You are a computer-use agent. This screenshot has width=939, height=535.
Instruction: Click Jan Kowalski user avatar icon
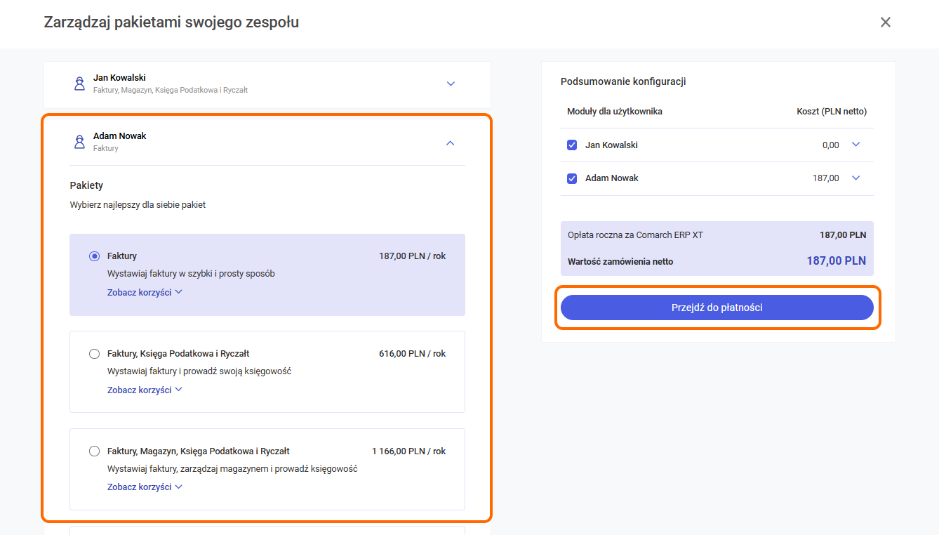[x=79, y=84]
